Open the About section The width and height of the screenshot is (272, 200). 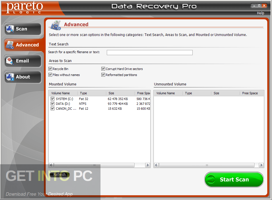[x=23, y=77]
